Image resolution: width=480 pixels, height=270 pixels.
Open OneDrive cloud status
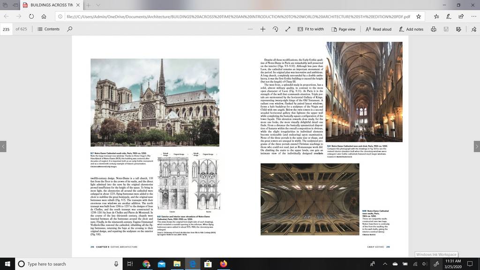pos(395,264)
